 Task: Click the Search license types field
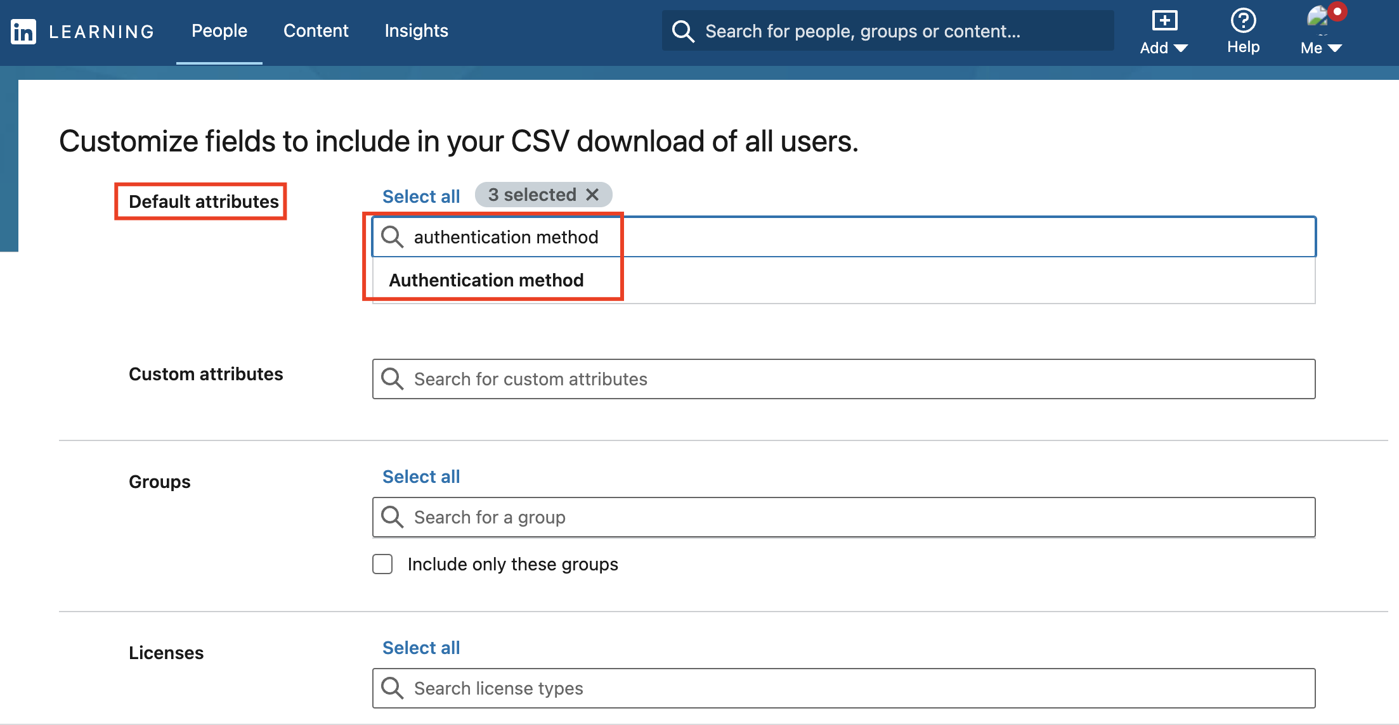point(843,688)
